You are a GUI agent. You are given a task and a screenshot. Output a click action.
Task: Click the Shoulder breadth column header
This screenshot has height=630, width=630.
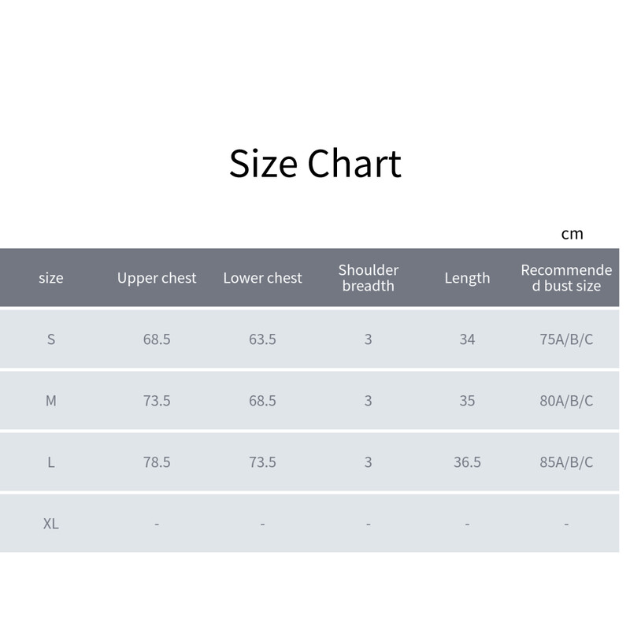[368, 278]
